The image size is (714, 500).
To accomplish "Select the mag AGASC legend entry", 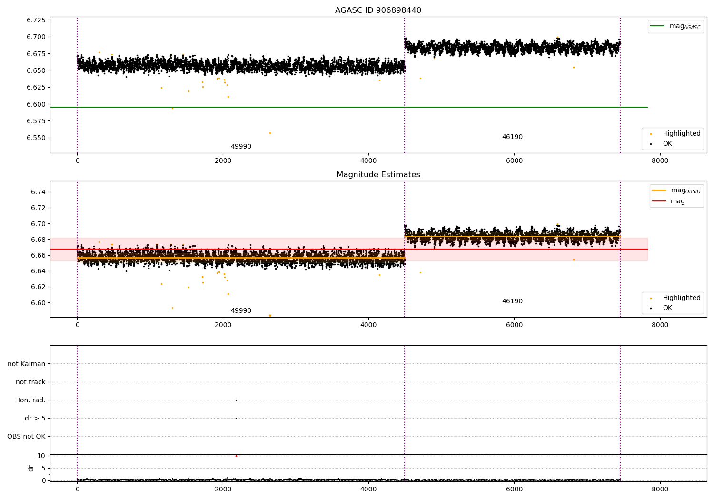I will click(x=675, y=26).
